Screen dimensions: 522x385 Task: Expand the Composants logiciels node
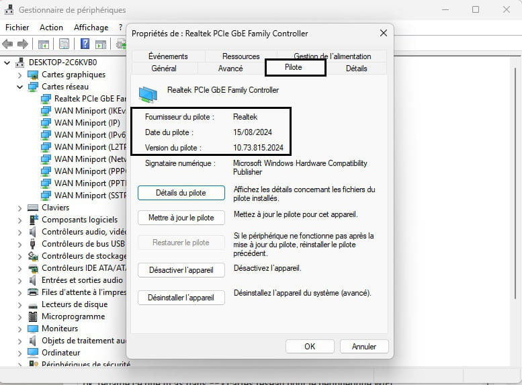pyautogui.click(x=19, y=220)
